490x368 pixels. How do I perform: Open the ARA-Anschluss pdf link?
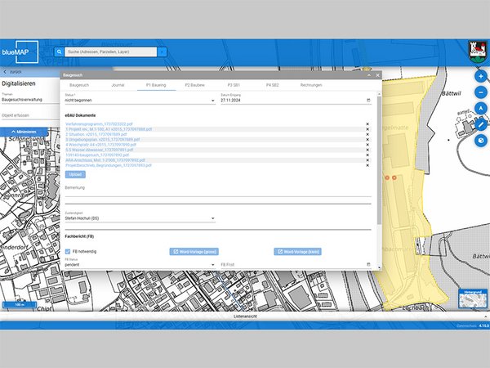click(x=105, y=160)
